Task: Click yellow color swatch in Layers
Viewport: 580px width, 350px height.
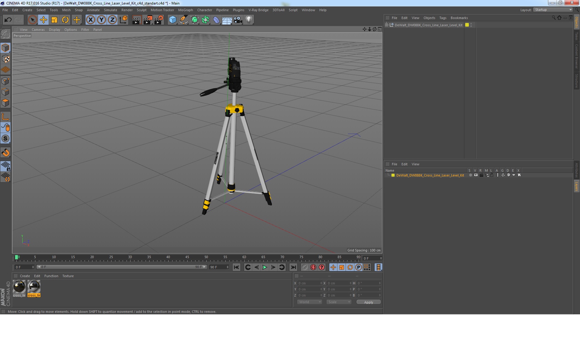Action: pyautogui.click(x=393, y=175)
